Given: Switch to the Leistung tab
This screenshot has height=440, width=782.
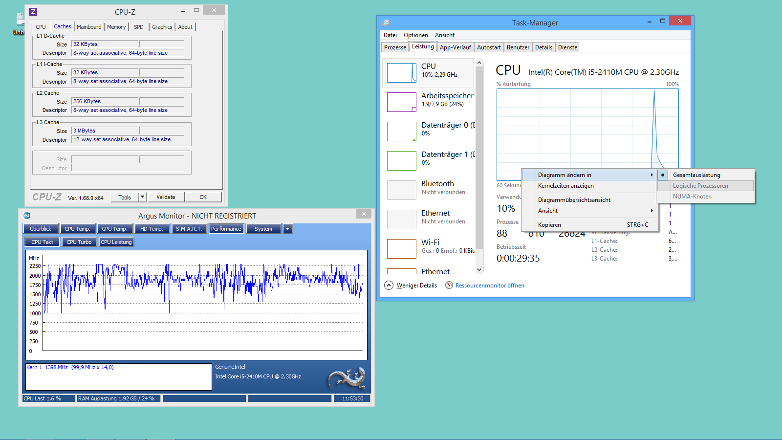Looking at the screenshot, I should (423, 46).
